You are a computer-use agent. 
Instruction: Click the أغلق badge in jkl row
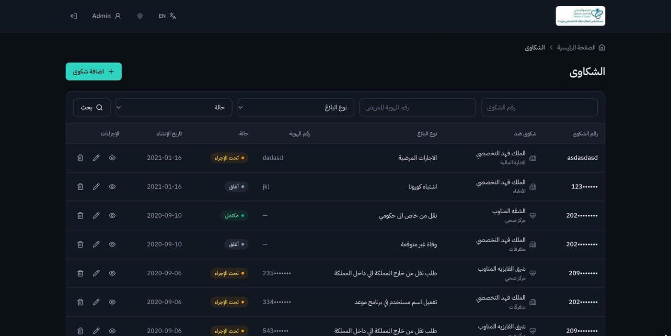tap(237, 186)
